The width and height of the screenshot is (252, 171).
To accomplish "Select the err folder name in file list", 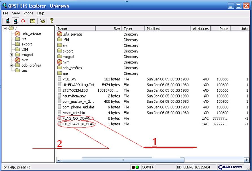I will point(65,46).
